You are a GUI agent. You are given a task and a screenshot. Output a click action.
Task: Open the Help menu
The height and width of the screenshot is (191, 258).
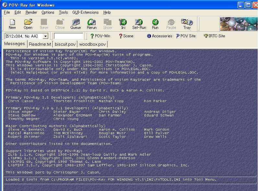point(107,12)
